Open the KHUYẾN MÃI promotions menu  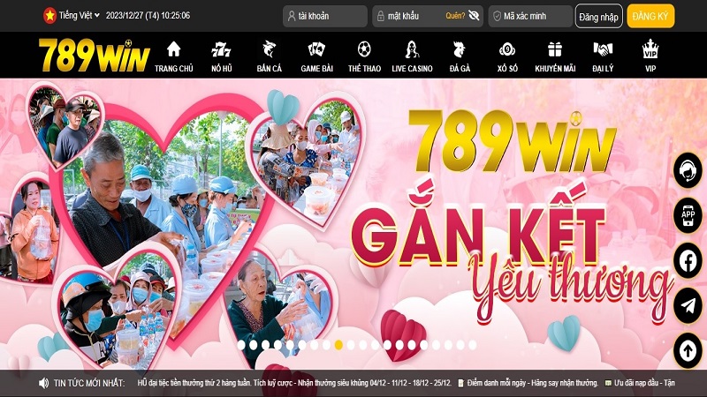(555, 56)
